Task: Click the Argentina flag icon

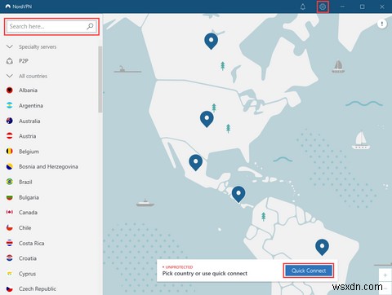Action: point(10,105)
